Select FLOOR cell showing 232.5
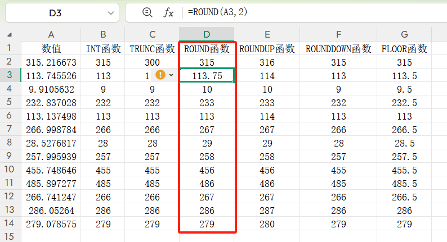This screenshot has width=447, height=242. pyautogui.click(x=404, y=102)
